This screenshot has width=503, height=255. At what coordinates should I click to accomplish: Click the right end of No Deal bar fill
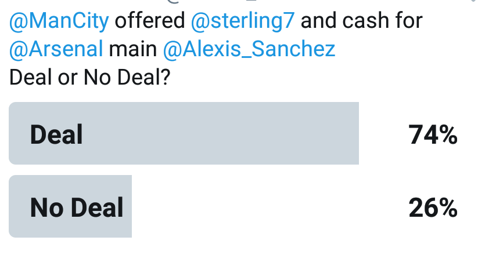pos(128,206)
